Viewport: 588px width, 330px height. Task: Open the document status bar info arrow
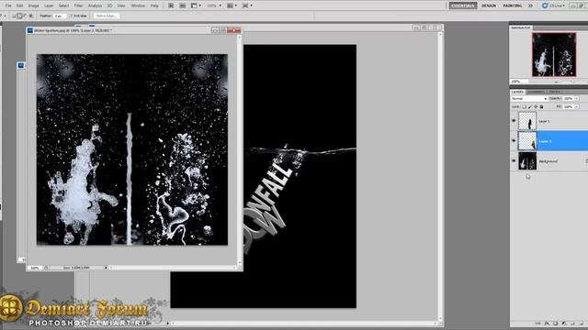point(106,268)
